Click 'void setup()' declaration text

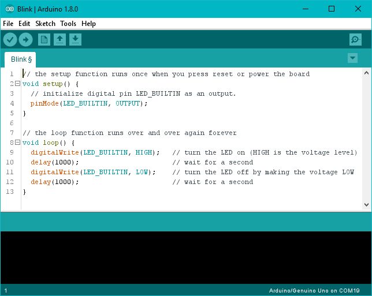coord(46,84)
